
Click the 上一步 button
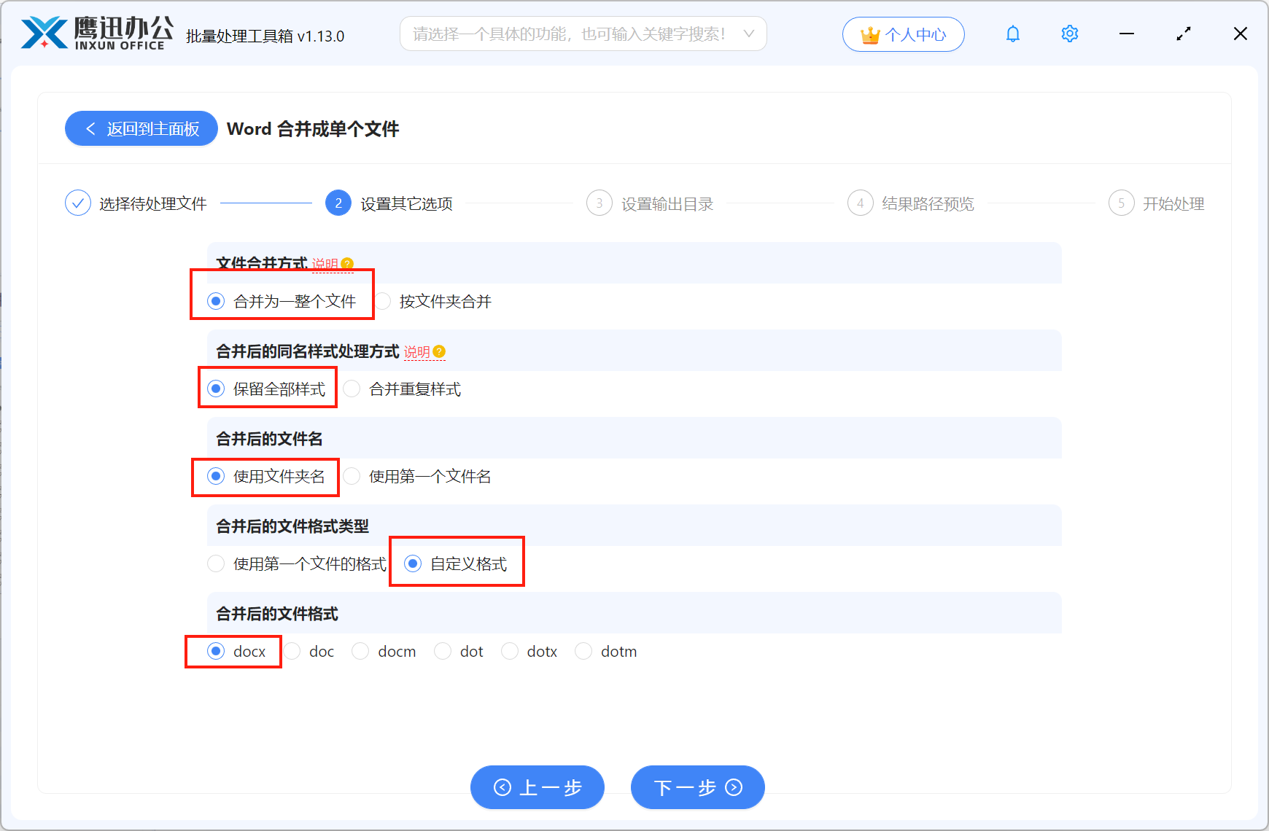538,787
